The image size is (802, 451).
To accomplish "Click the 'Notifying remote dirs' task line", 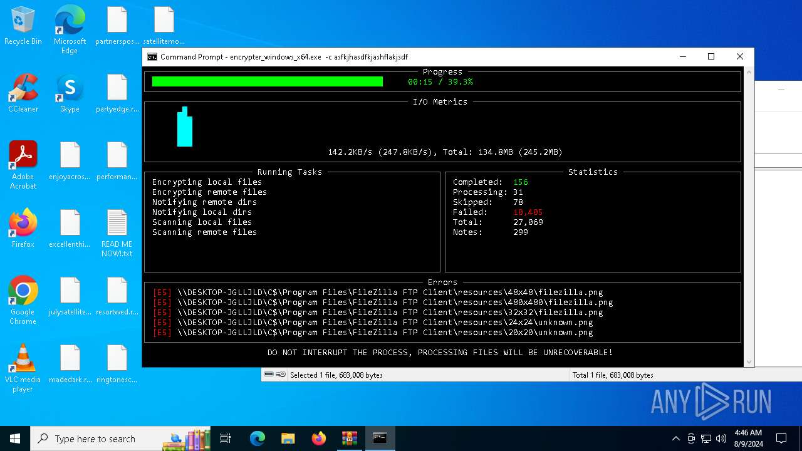I will [204, 202].
